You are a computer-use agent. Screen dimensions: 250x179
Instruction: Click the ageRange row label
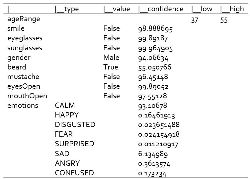click(x=24, y=20)
